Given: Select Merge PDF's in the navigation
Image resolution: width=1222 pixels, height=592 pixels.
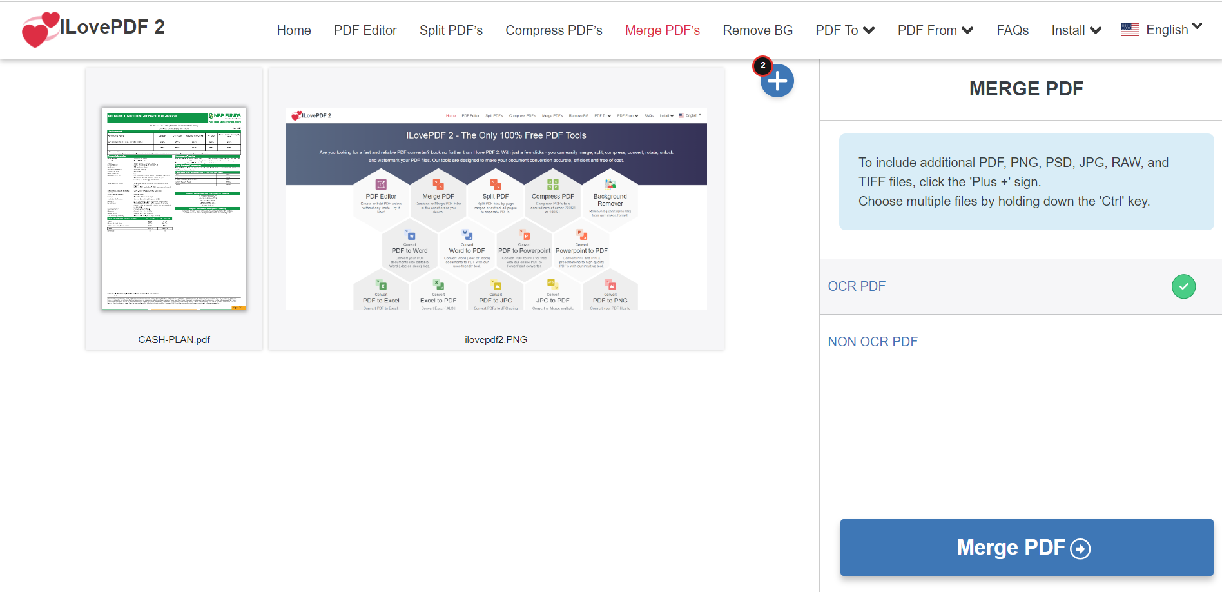Looking at the screenshot, I should (663, 30).
